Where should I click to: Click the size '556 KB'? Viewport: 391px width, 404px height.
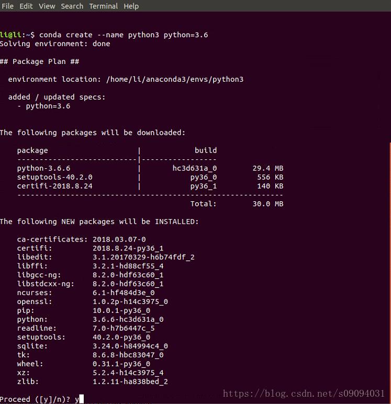270,177
